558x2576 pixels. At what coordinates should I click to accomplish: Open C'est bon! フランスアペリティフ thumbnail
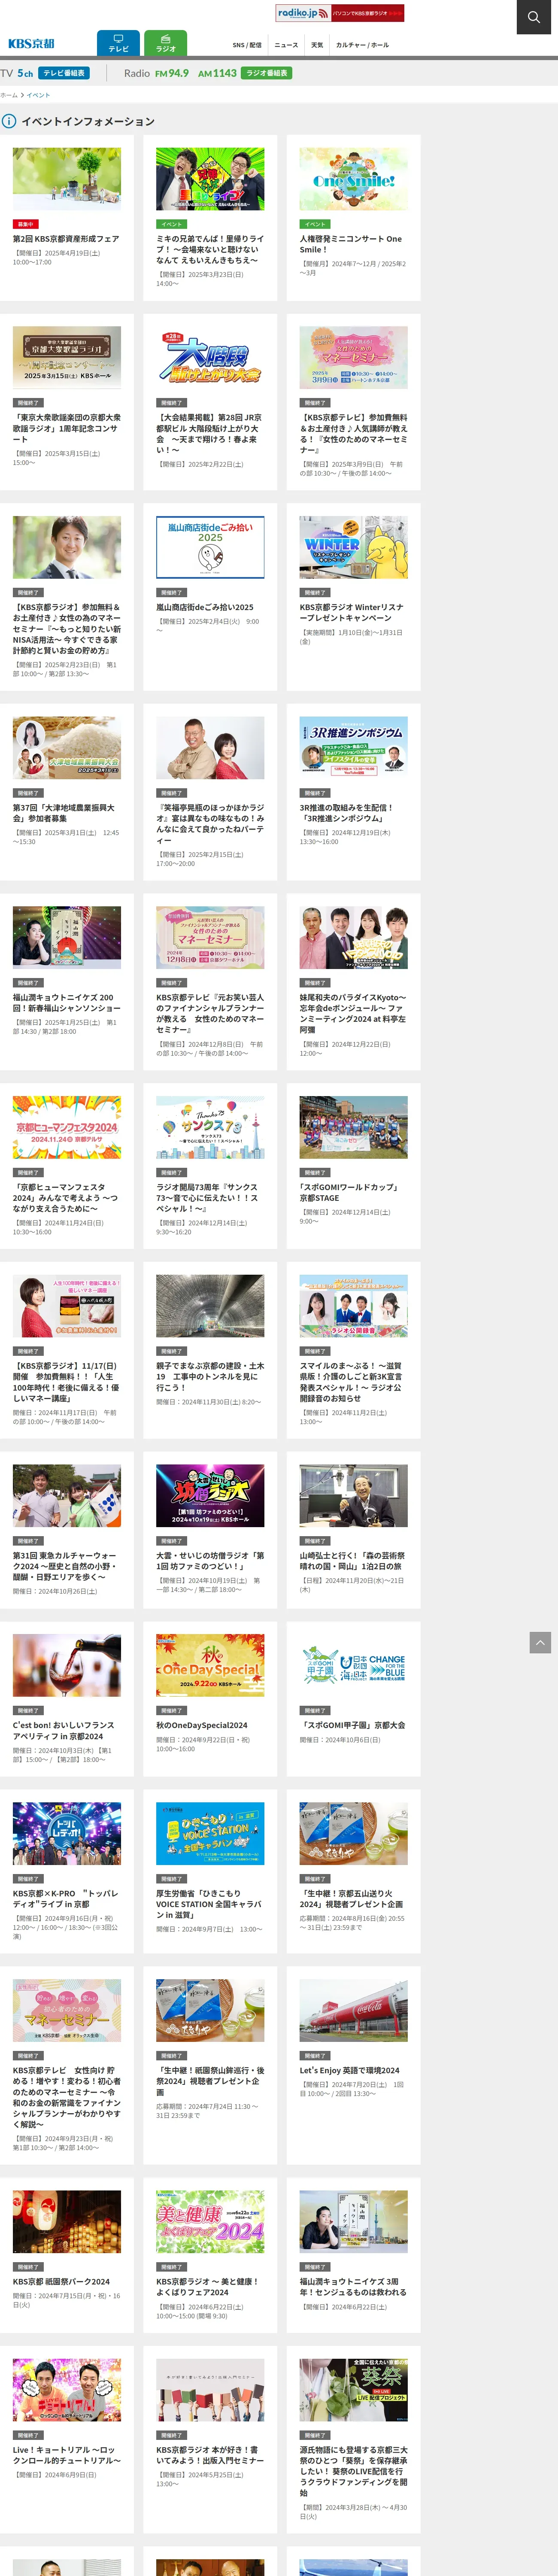tap(67, 1665)
